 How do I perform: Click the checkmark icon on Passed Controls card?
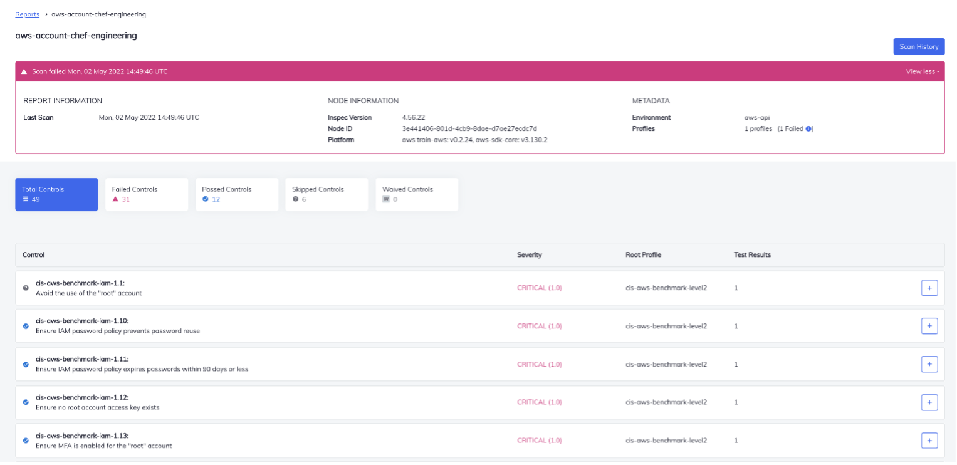[205, 199]
